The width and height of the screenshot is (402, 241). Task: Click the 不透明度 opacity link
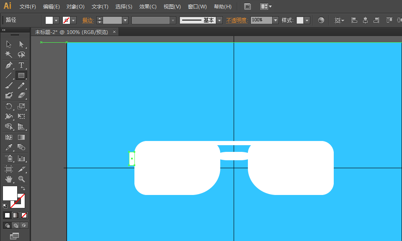pos(237,20)
